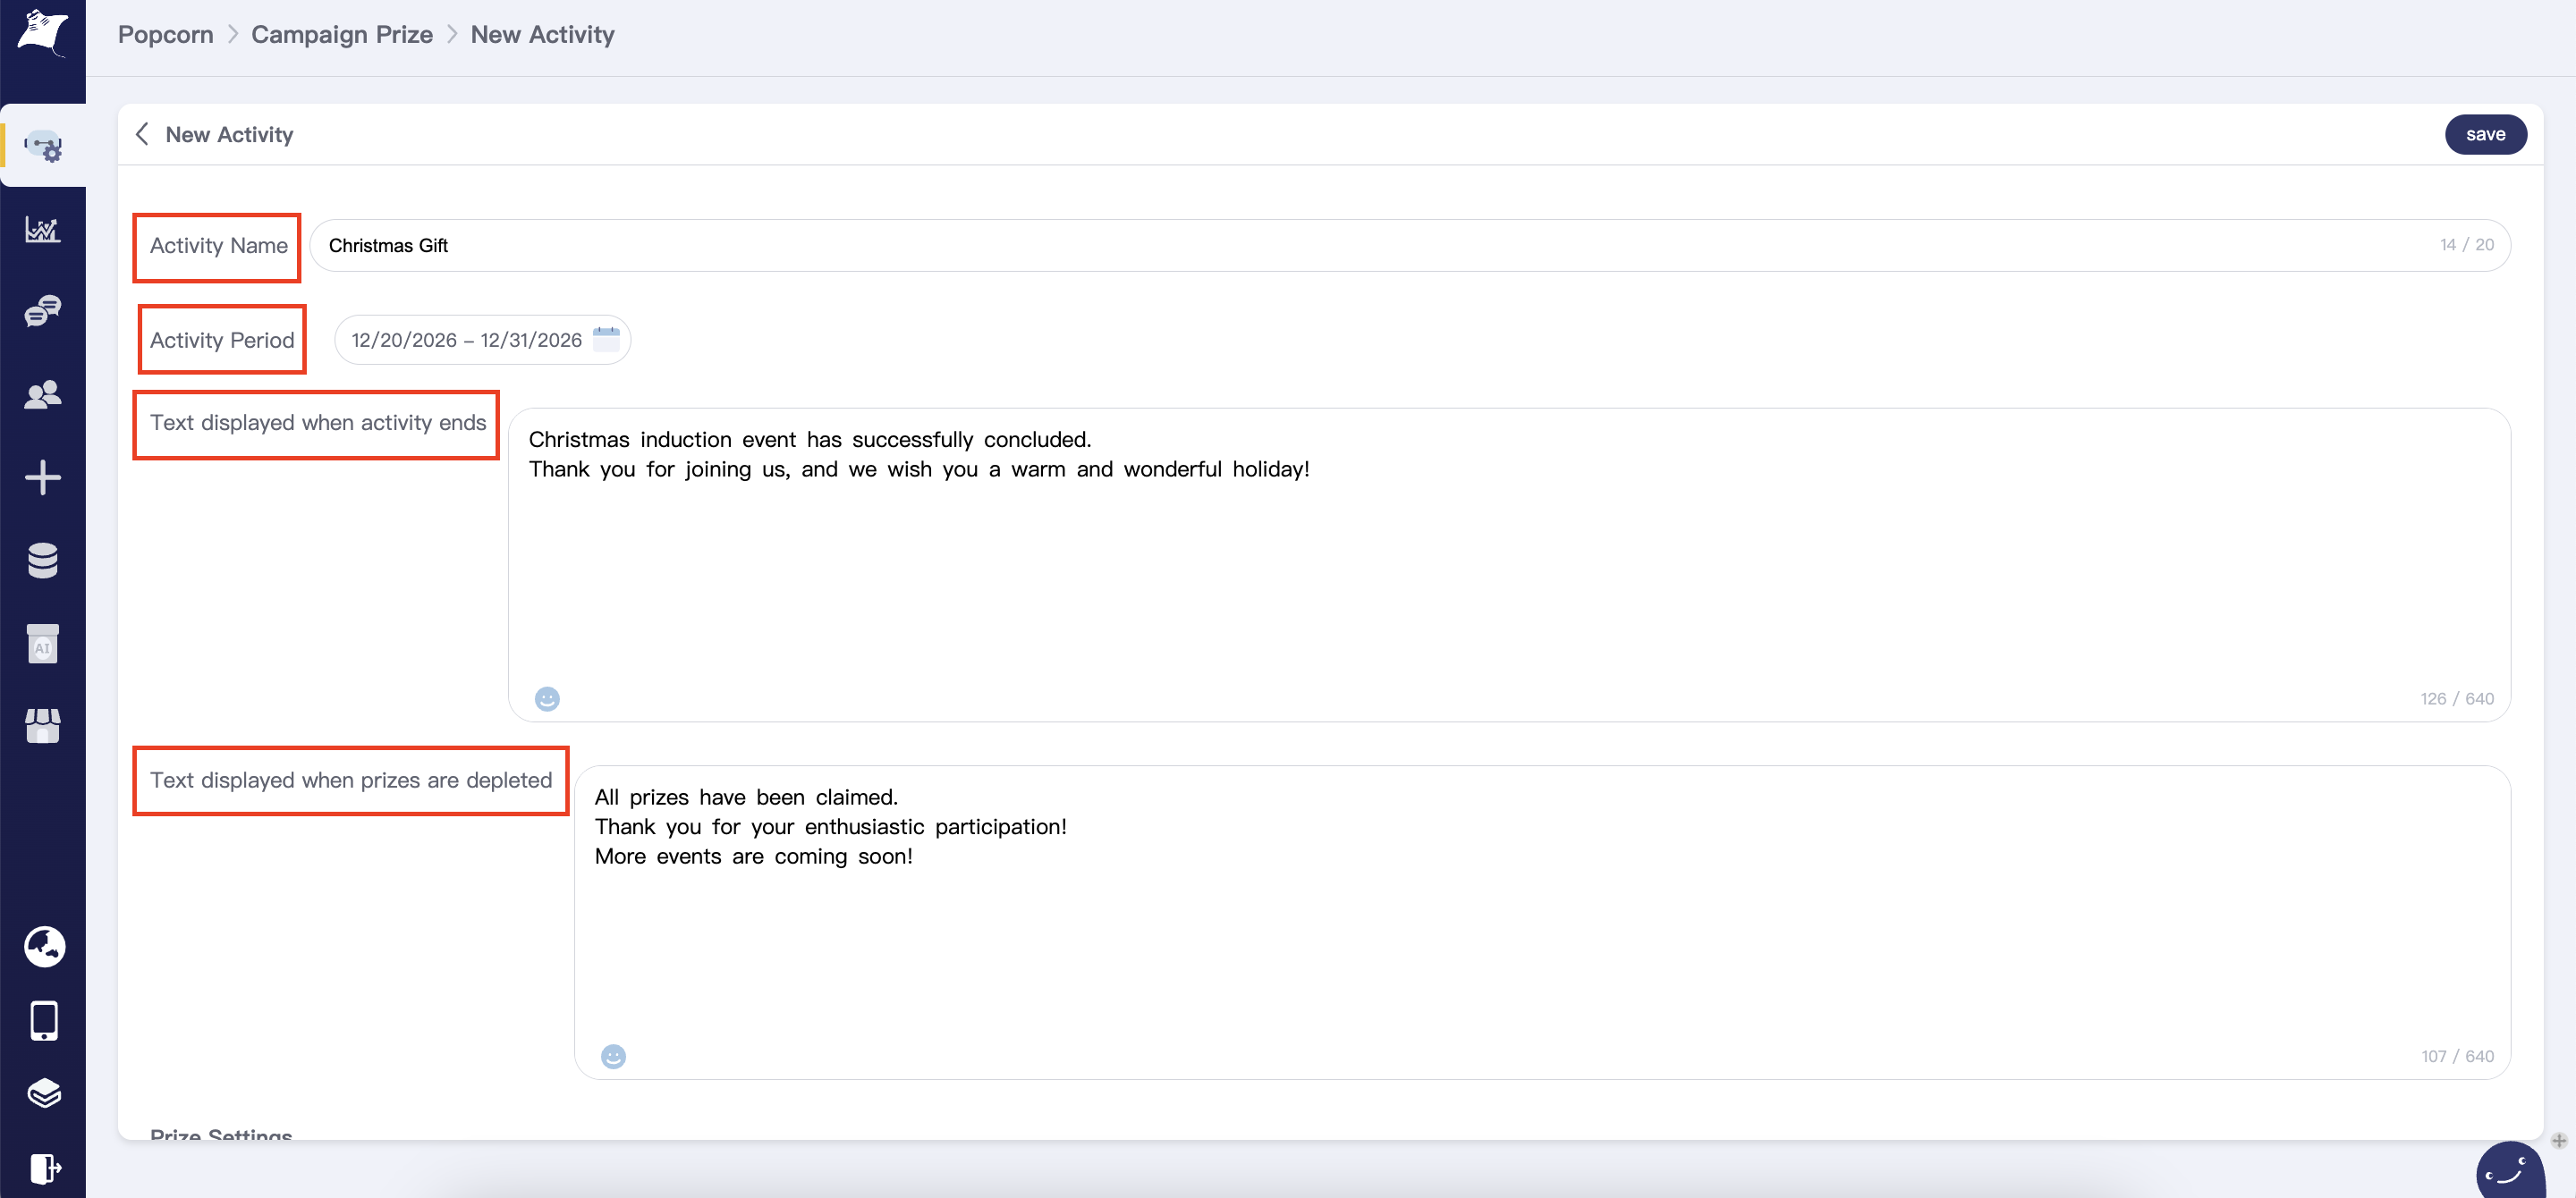Go back using the New Activity arrow

pos(143,134)
